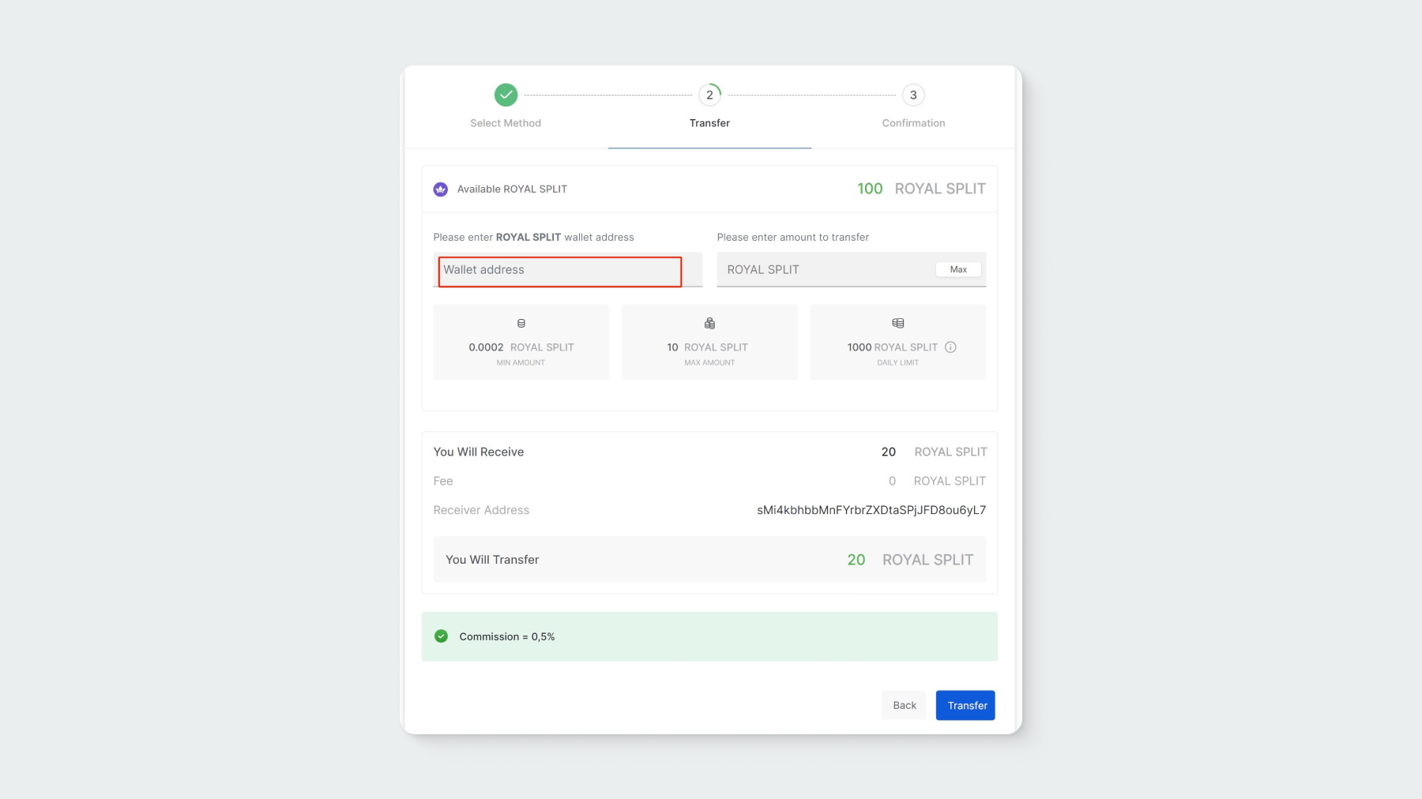Focus the Wallet address input field

(x=560, y=271)
